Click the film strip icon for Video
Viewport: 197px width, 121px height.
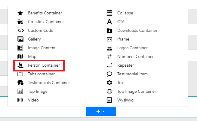pyautogui.click(x=20, y=100)
